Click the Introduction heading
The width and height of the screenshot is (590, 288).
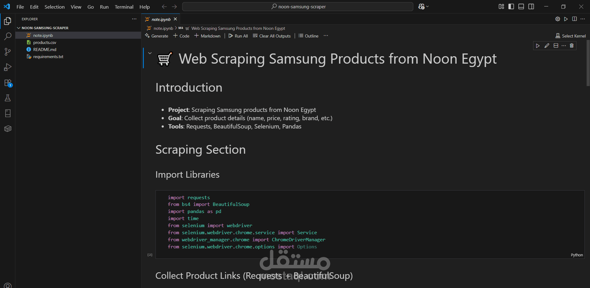pyautogui.click(x=189, y=88)
